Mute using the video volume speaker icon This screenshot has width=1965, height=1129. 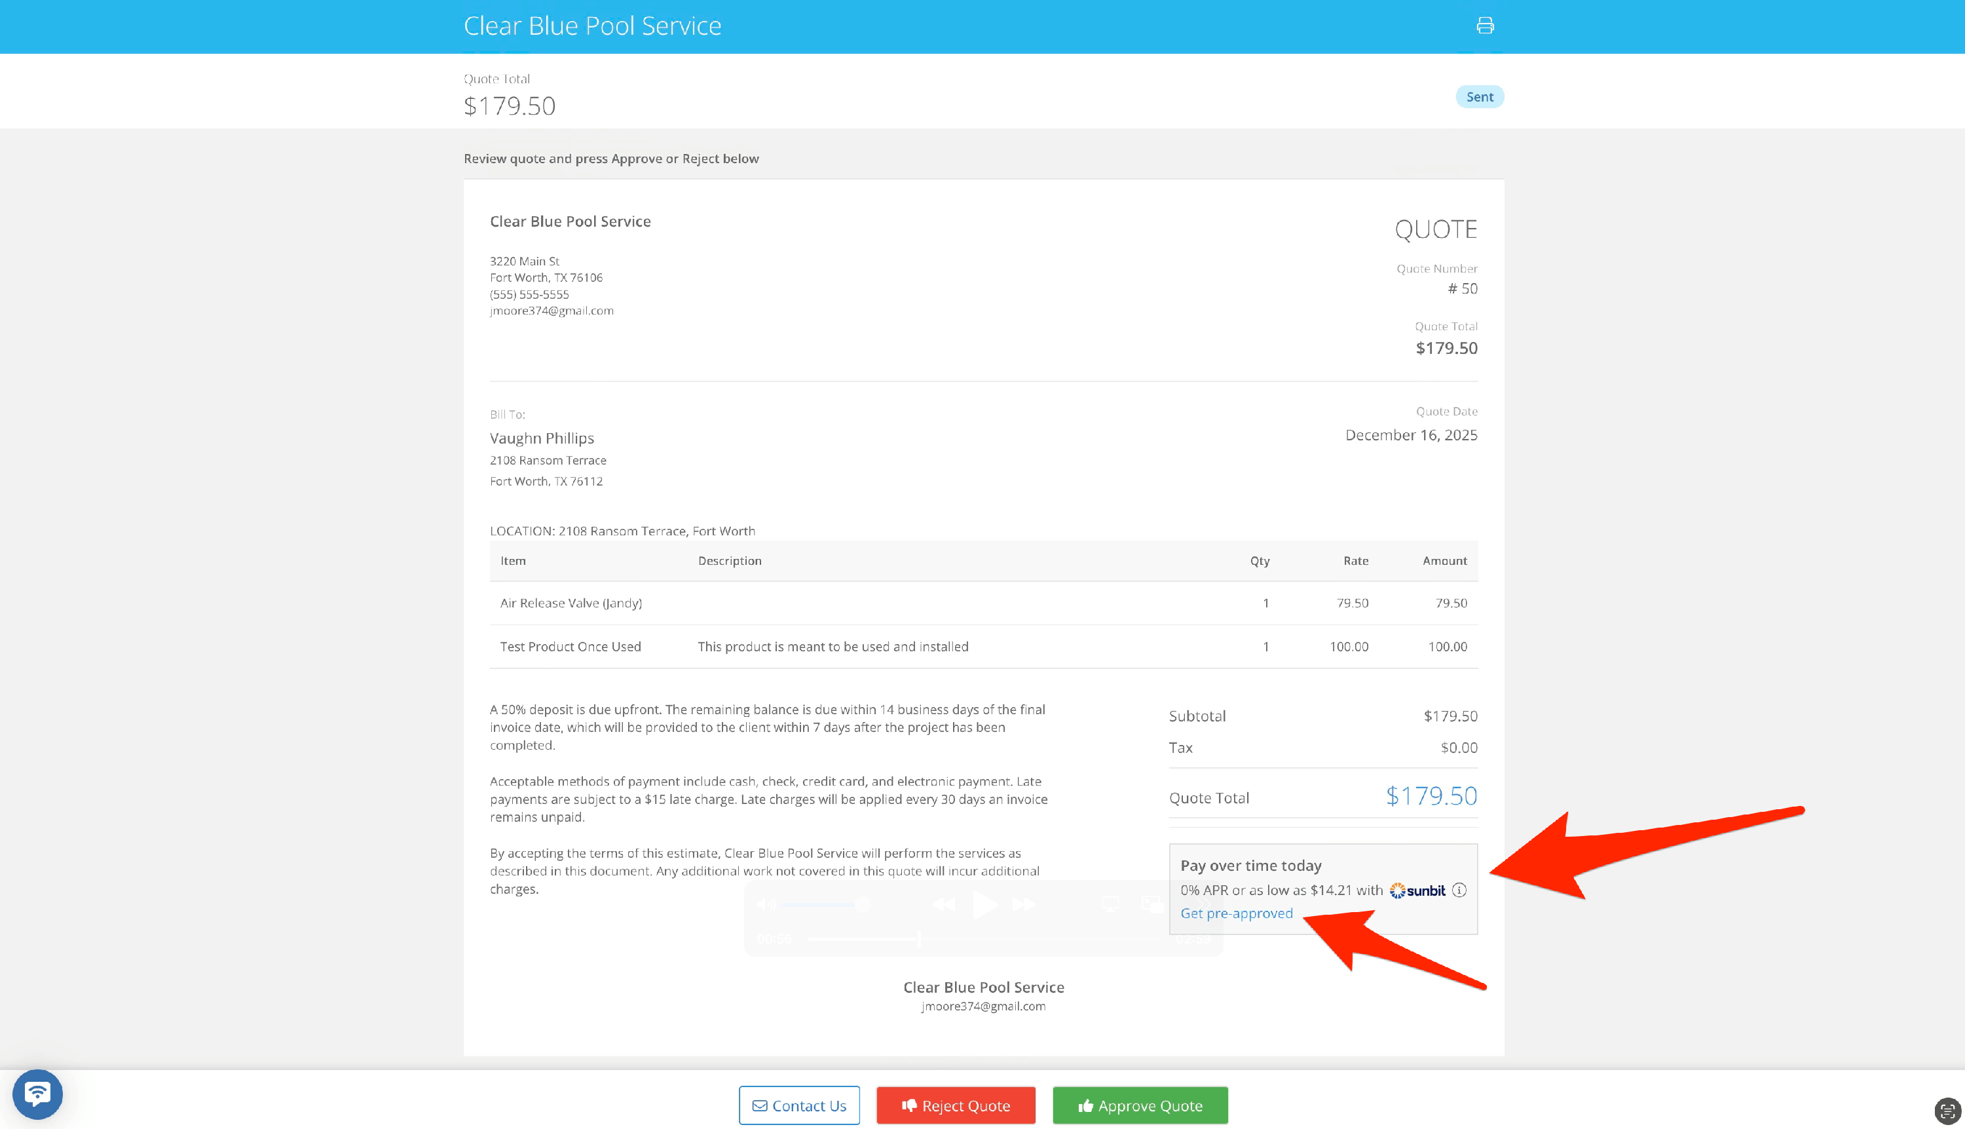point(765,904)
